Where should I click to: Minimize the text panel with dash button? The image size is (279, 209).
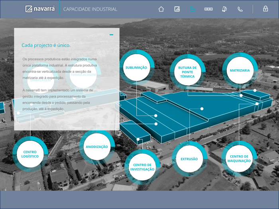pyautogui.click(x=111, y=35)
